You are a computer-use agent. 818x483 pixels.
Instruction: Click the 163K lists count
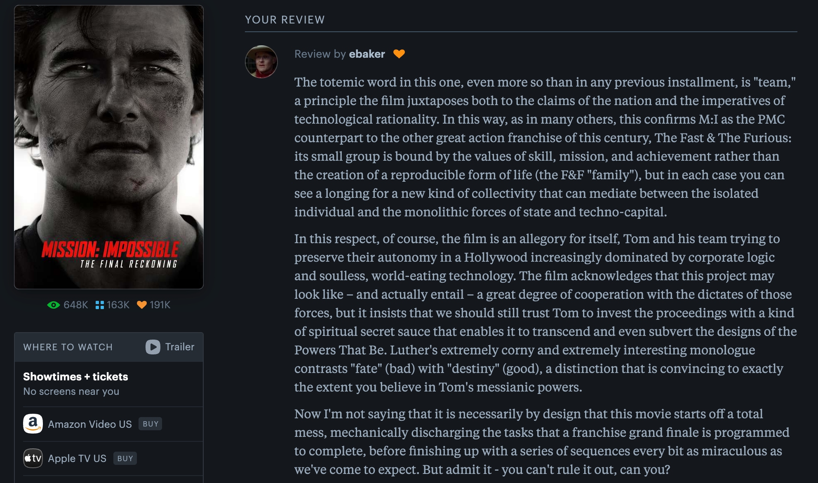(x=118, y=305)
